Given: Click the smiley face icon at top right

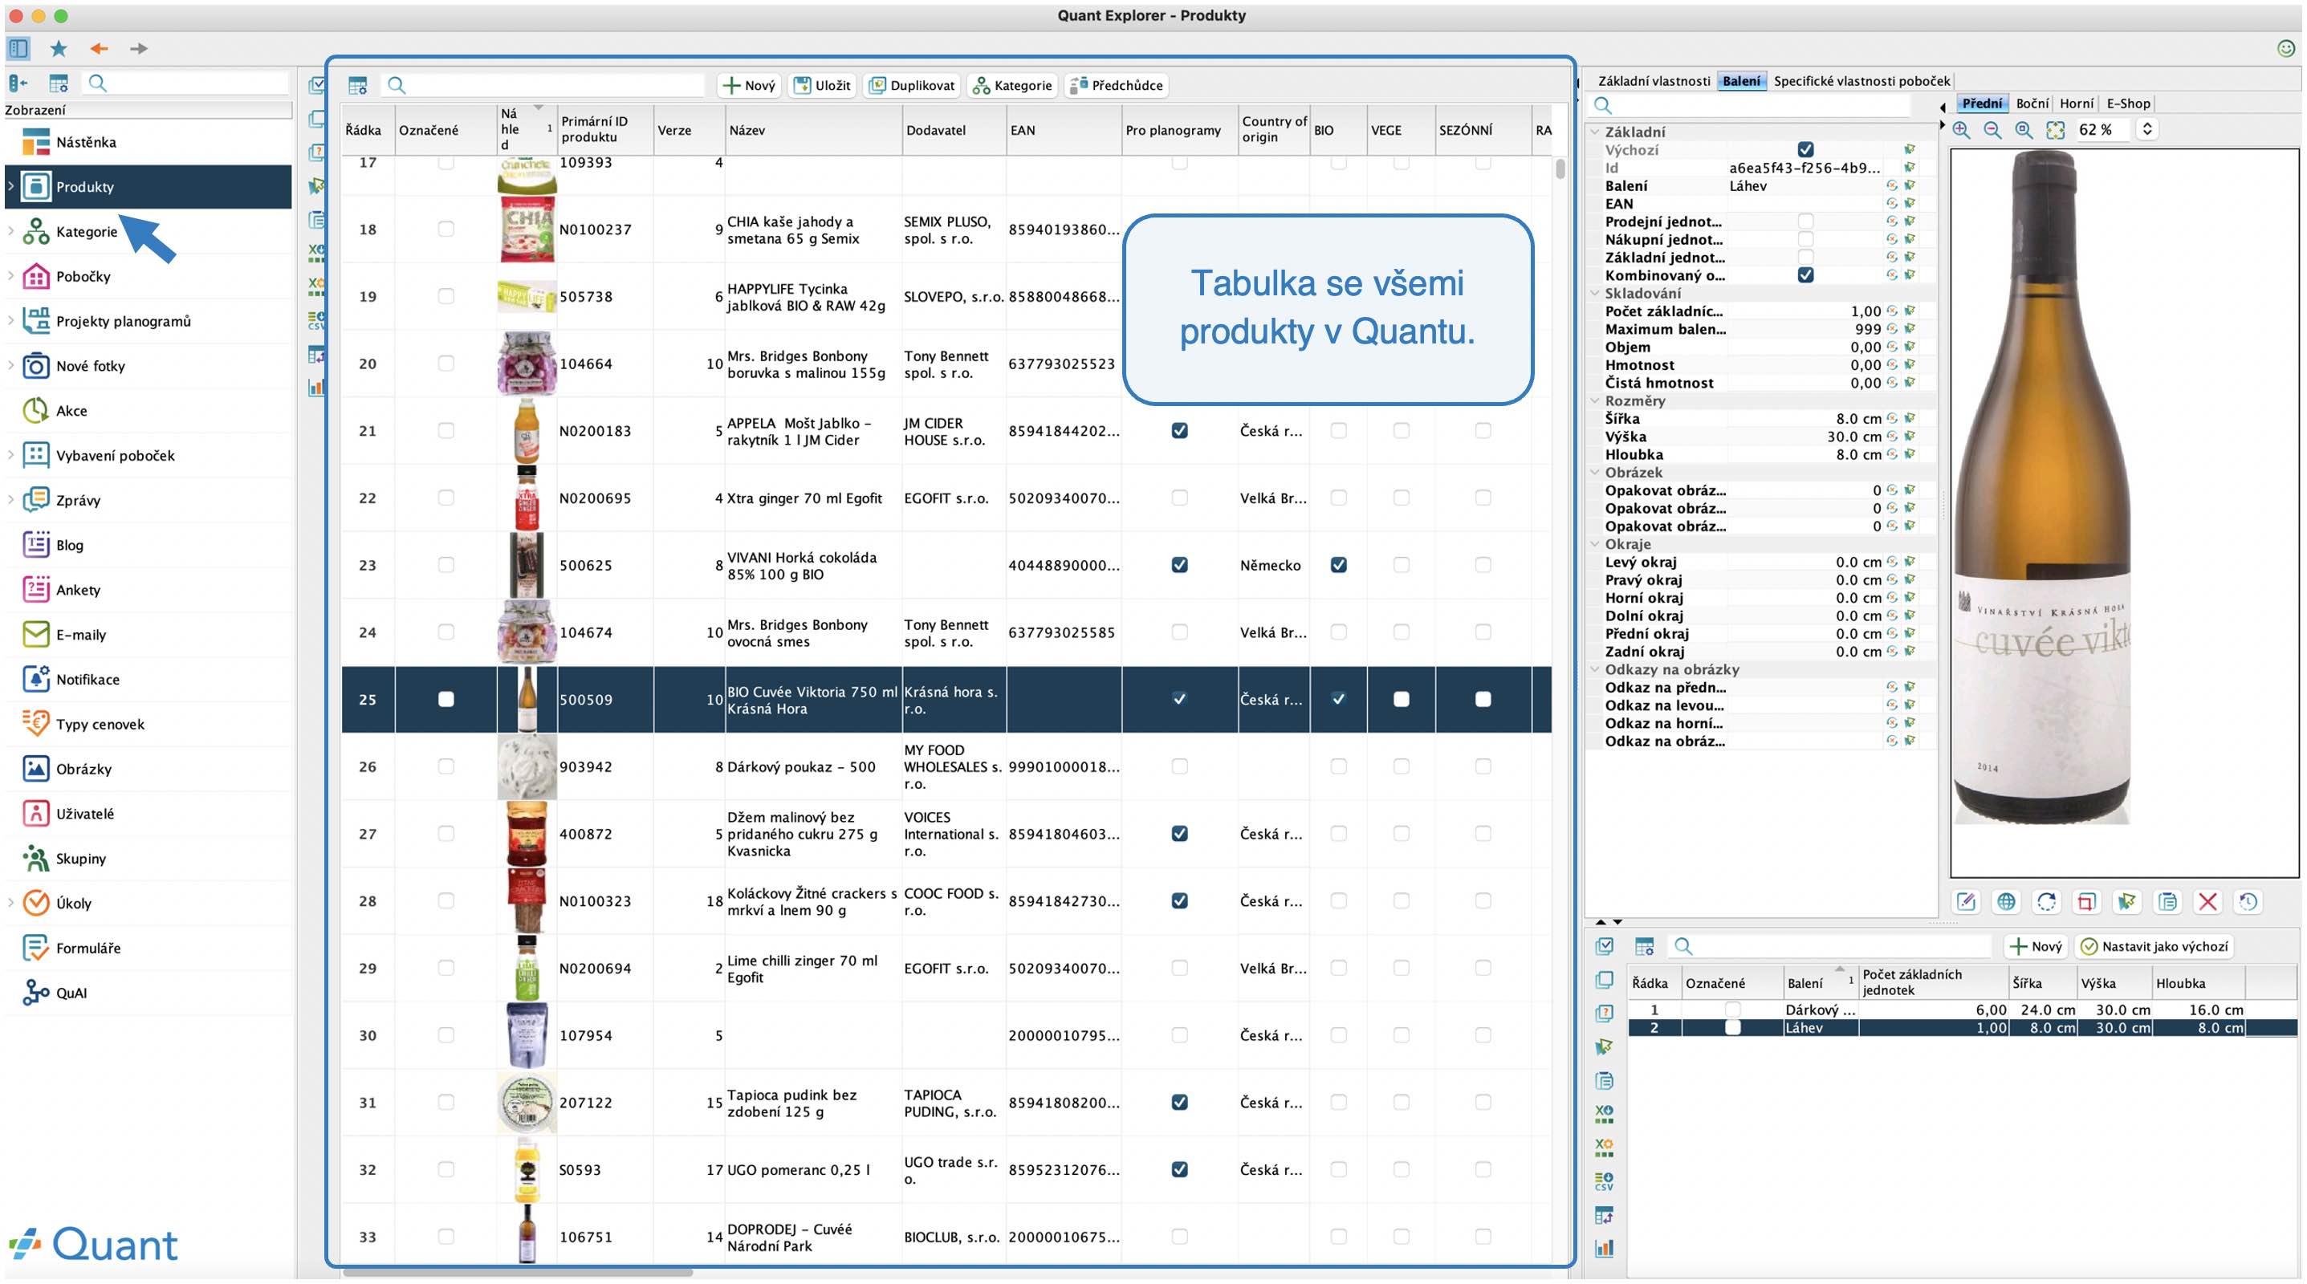Looking at the screenshot, I should [2285, 48].
